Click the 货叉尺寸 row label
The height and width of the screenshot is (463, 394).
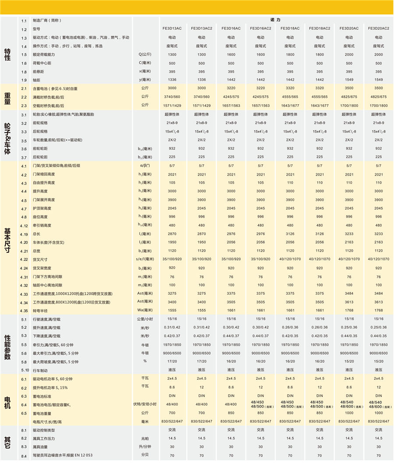[42, 259]
